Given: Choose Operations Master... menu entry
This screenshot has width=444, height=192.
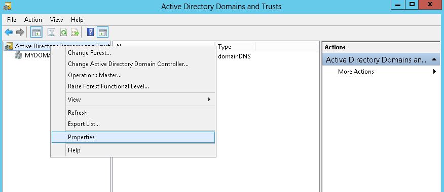Looking at the screenshot, I should point(133,75).
